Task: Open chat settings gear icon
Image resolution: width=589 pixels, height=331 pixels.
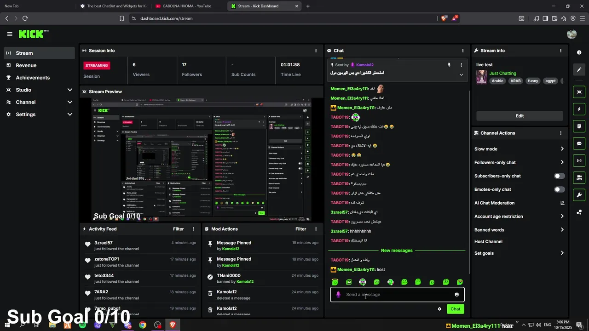Action: [x=439, y=309]
